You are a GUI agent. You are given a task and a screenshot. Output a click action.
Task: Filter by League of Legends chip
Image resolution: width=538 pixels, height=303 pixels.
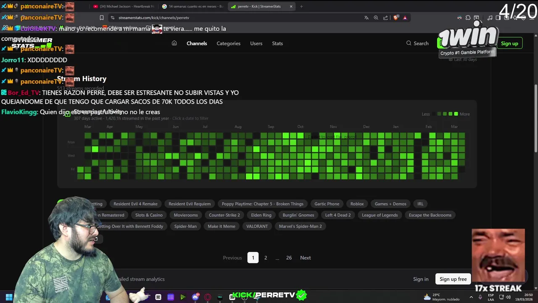(380, 215)
